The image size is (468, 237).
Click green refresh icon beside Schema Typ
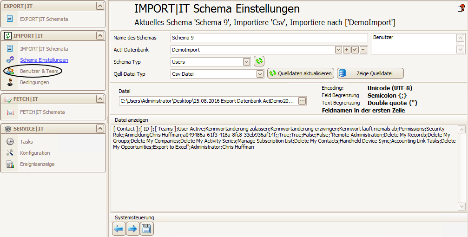coord(259,61)
